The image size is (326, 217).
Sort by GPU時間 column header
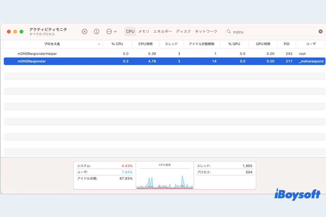pos(263,44)
